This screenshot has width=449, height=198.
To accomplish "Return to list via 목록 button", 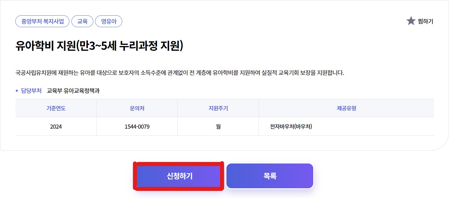I will [x=270, y=175].
